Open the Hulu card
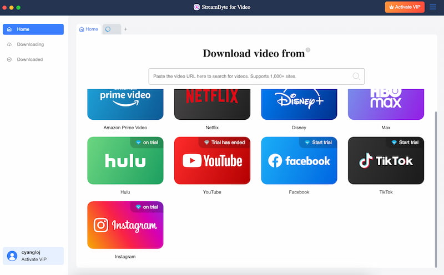The image size is (444, 275). tap(125, 161)
